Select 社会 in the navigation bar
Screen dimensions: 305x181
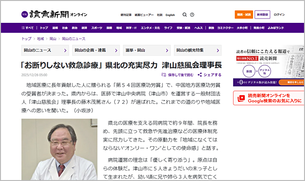[65, 28]
